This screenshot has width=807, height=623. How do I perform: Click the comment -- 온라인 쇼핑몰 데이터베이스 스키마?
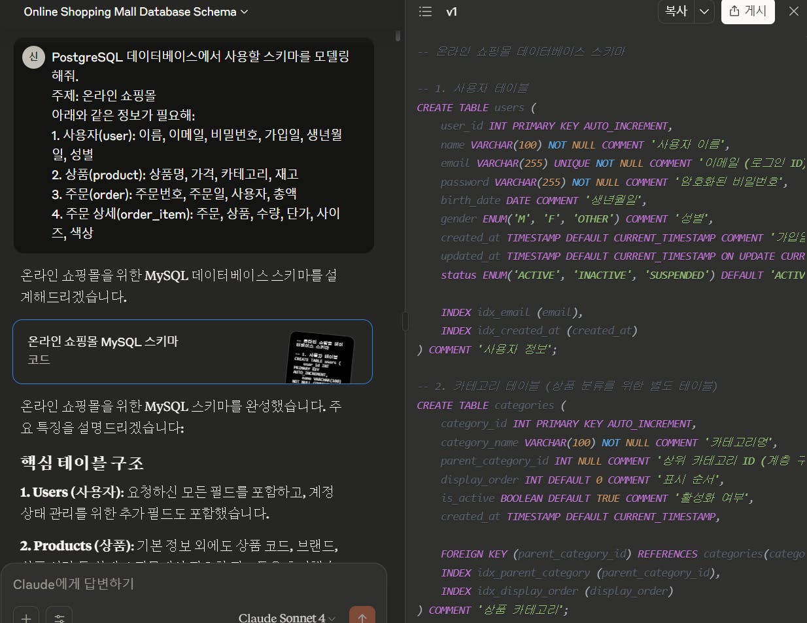pyautogui.click(x=521, y=51)
